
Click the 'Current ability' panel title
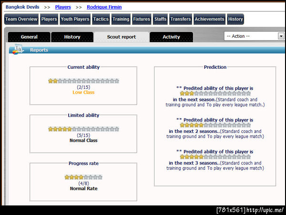tap(83, 67)
